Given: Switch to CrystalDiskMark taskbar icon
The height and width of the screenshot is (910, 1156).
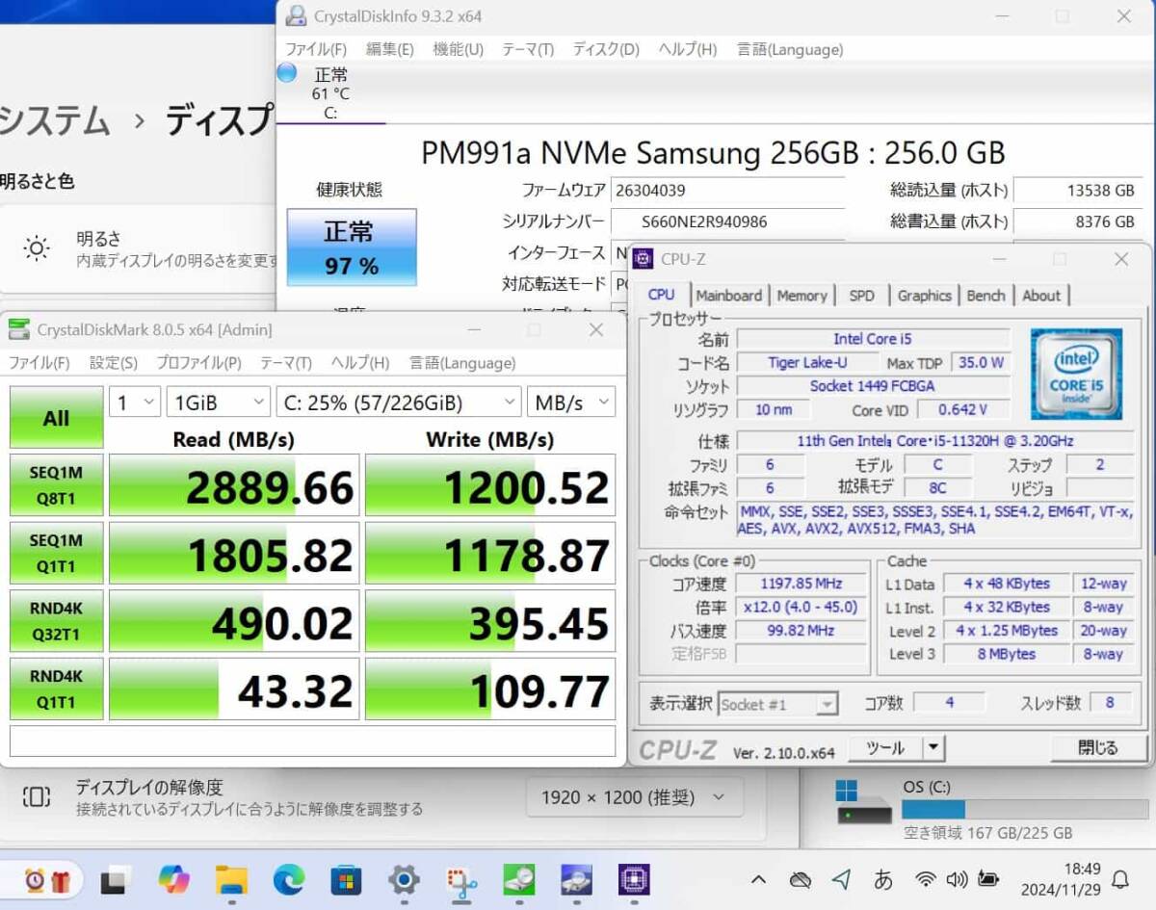Looking at the screenshot, I should click(519, 879).
